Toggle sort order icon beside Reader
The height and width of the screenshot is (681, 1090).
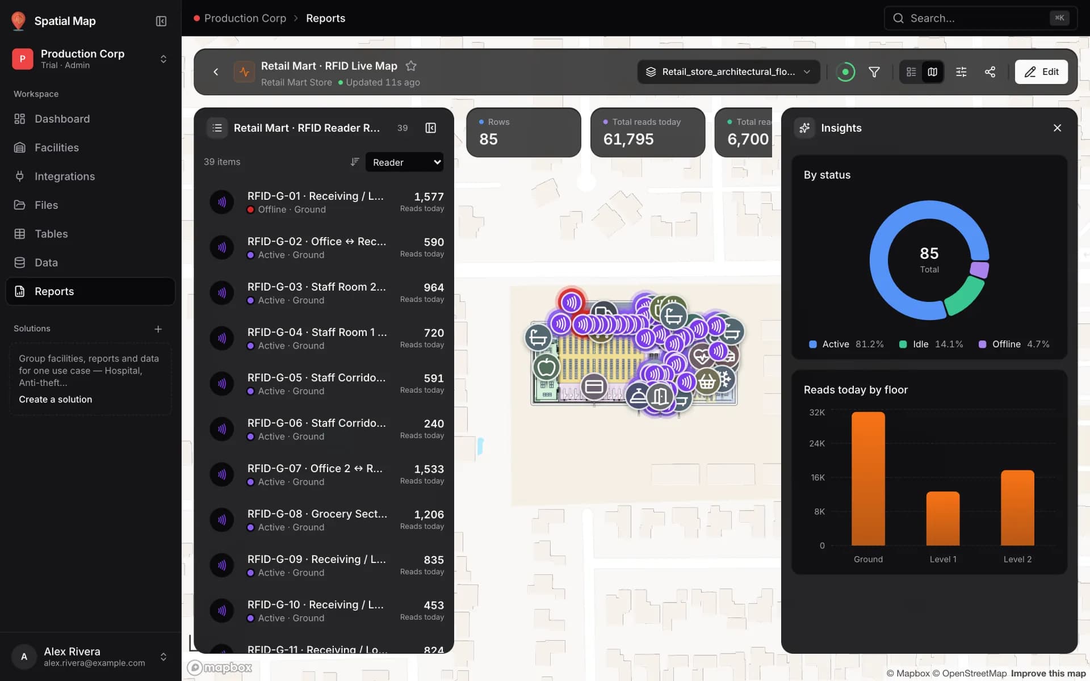(x=355, y=162)
